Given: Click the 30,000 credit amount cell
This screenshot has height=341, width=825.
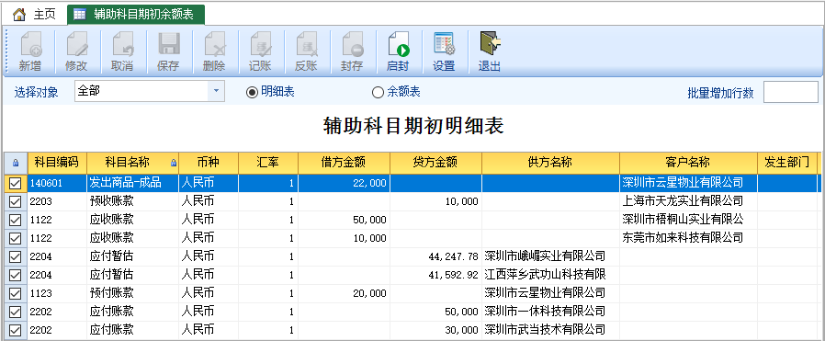Looking at the screenshot, I should [435, 331].
